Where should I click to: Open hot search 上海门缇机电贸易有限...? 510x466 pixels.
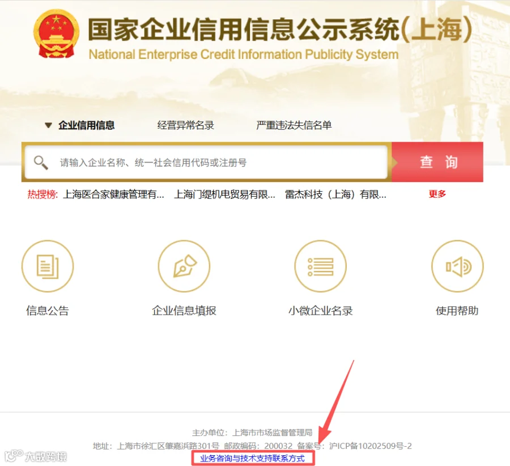coord(225,194)
